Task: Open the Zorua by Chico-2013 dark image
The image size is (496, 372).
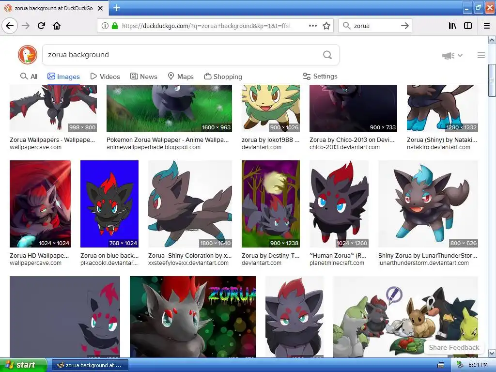Action: [x=353, y=108]
